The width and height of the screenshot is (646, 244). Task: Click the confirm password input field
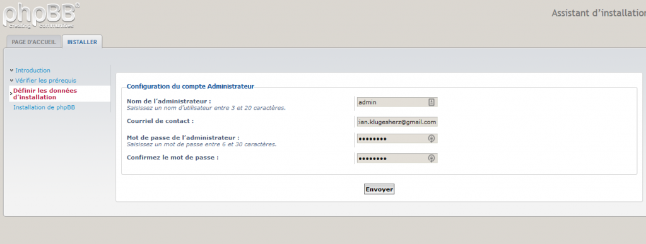[397, 158]
